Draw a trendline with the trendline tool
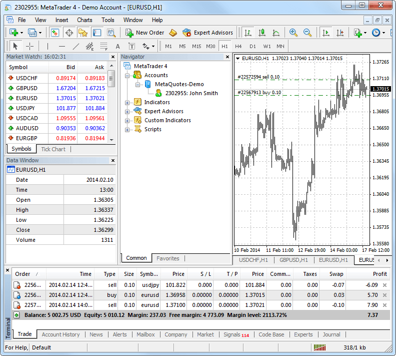 (76, 46)
